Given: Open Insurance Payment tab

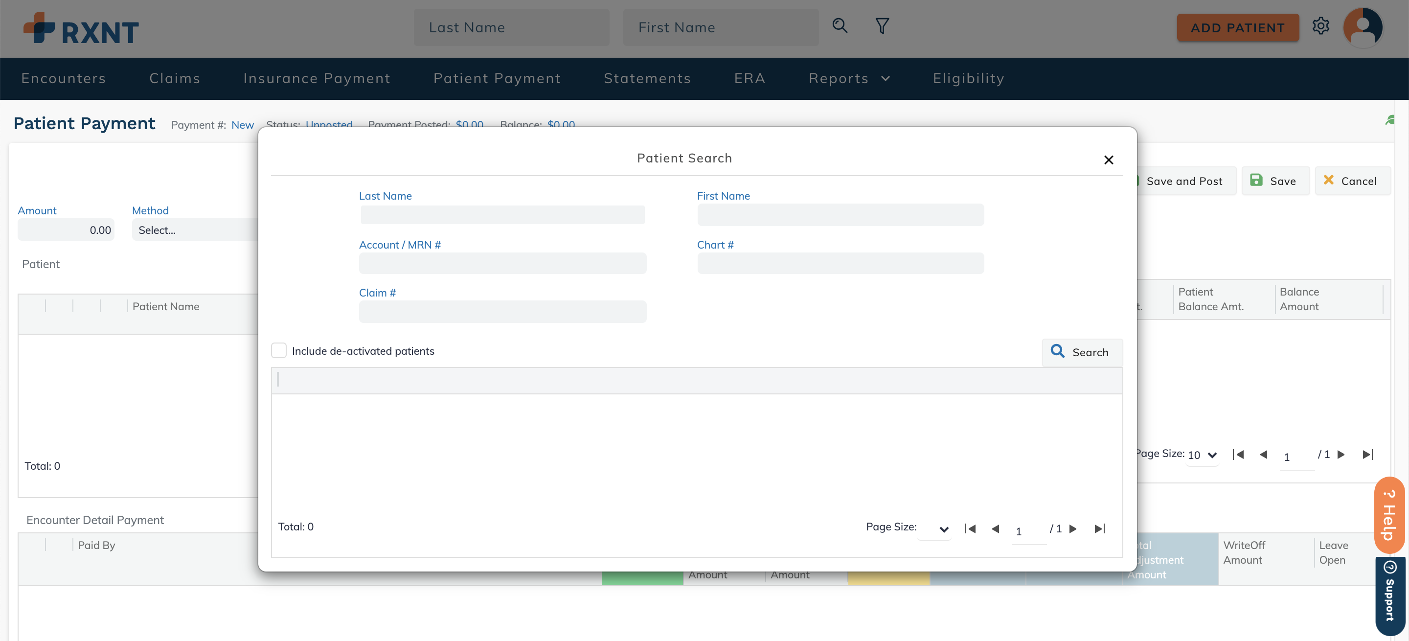Looking at the screenshot, I should pyautogui.click(x=317, y=78).
